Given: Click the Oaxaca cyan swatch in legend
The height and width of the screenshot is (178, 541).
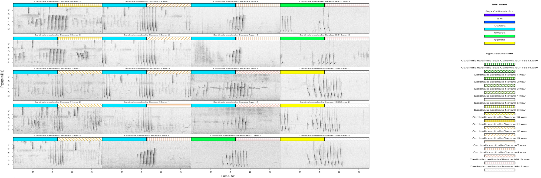Looking at the screenshot, I should point(499,29).
